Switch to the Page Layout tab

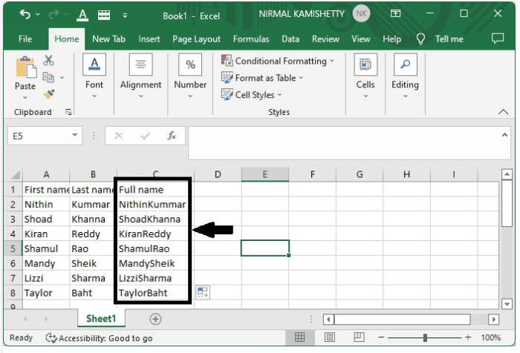(x=196, y=39)
